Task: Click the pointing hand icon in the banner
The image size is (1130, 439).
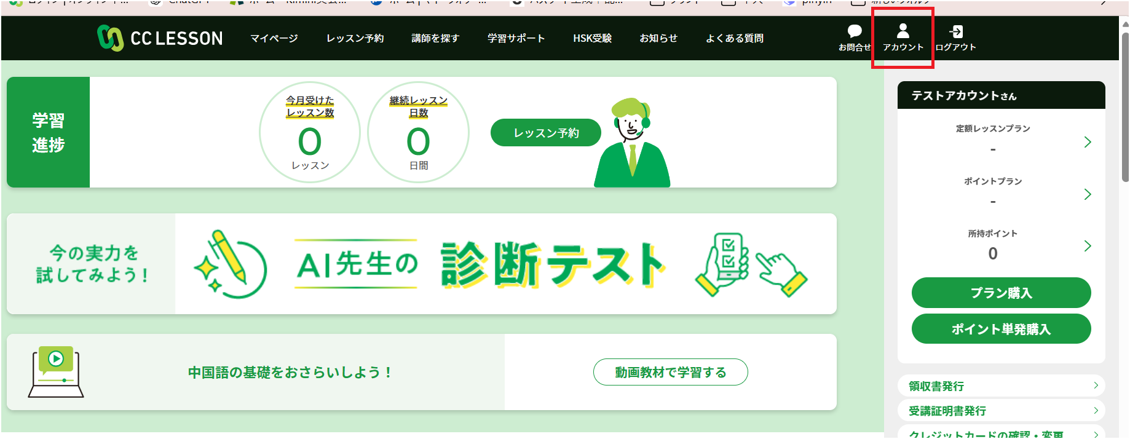Action: tap(781, 274)
